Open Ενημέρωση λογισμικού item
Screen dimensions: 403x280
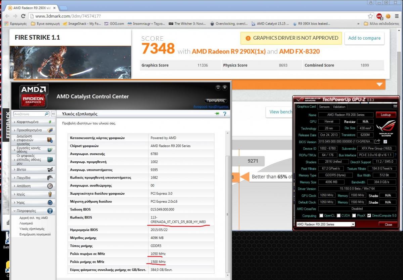pos(35,234)
